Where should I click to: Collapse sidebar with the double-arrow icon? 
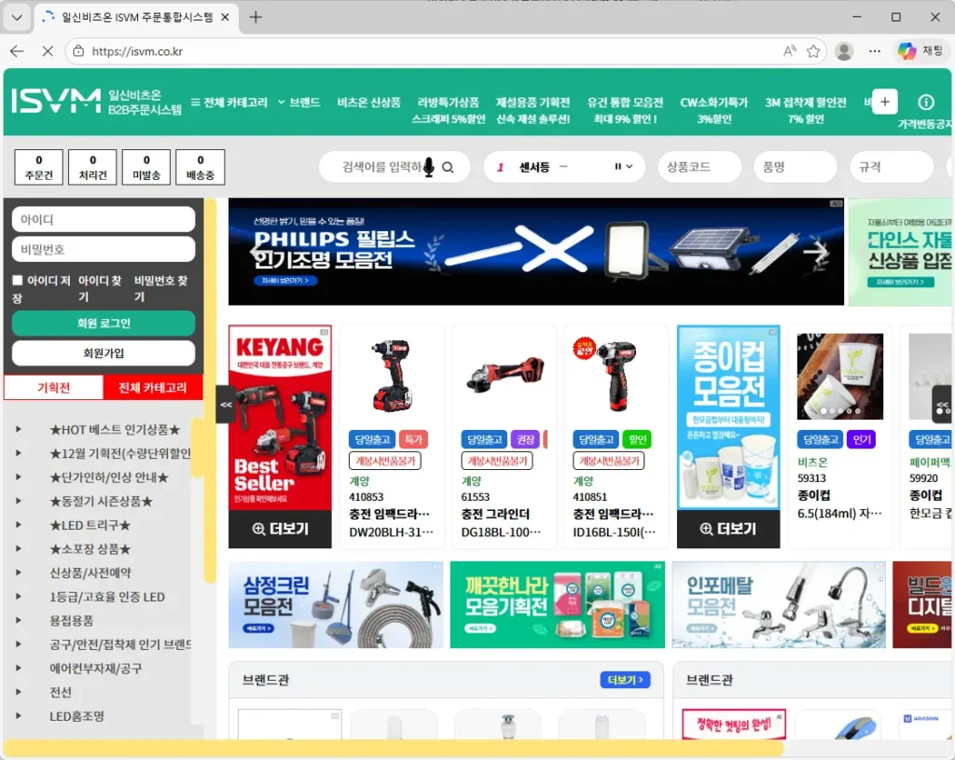(226, 405)
